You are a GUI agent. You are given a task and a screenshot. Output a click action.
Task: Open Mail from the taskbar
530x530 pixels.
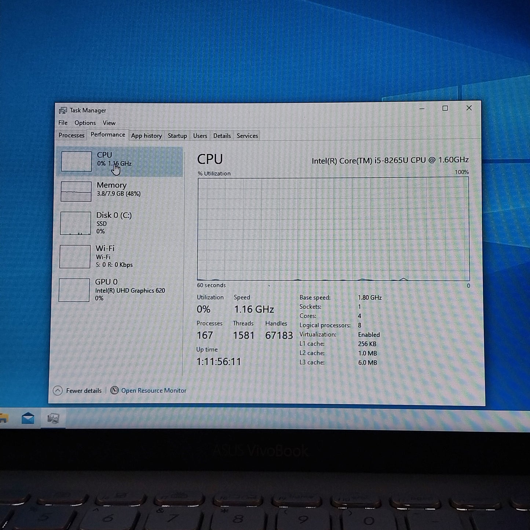(x=28, y=418)
